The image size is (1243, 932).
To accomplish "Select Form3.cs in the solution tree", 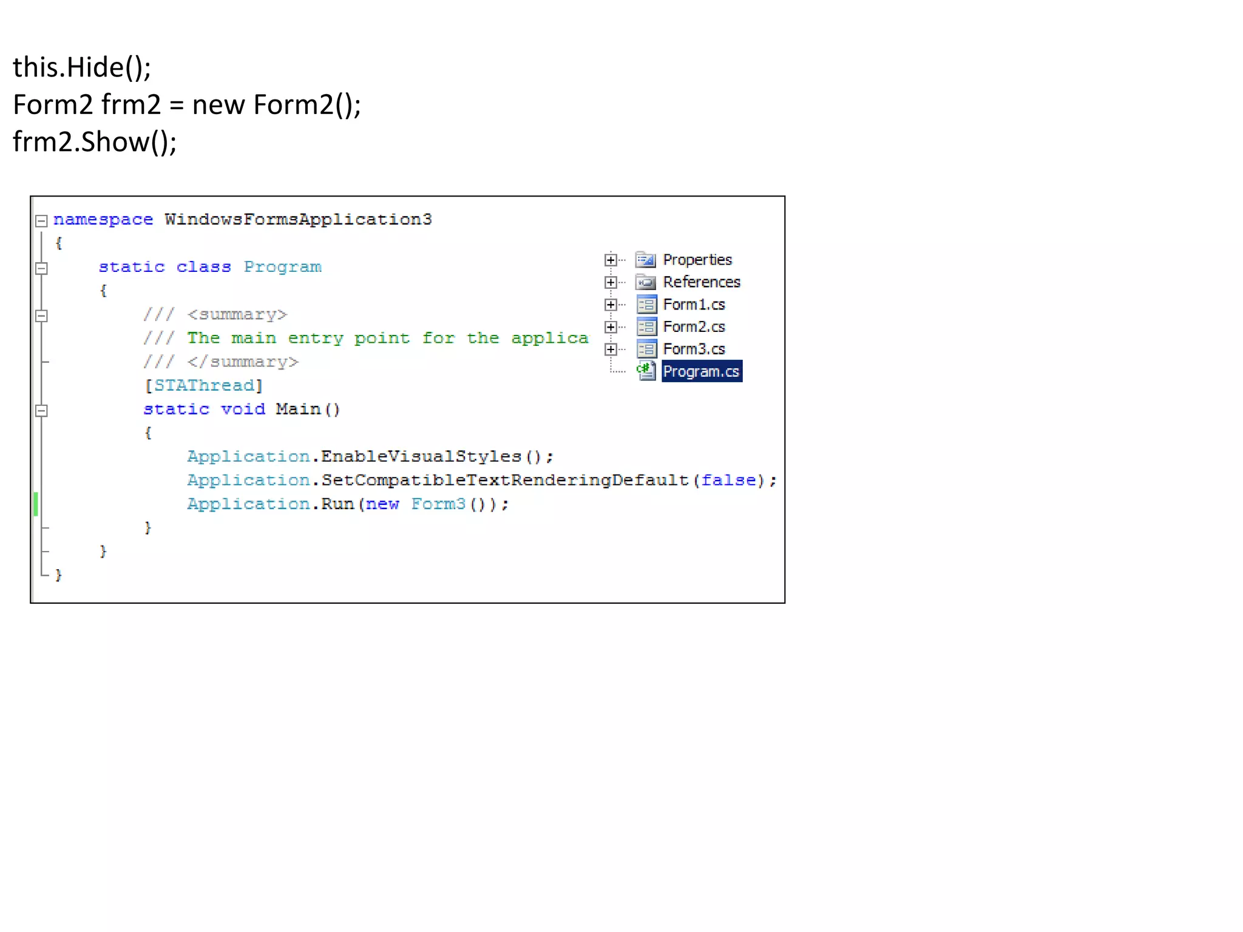I will [694, 349].
